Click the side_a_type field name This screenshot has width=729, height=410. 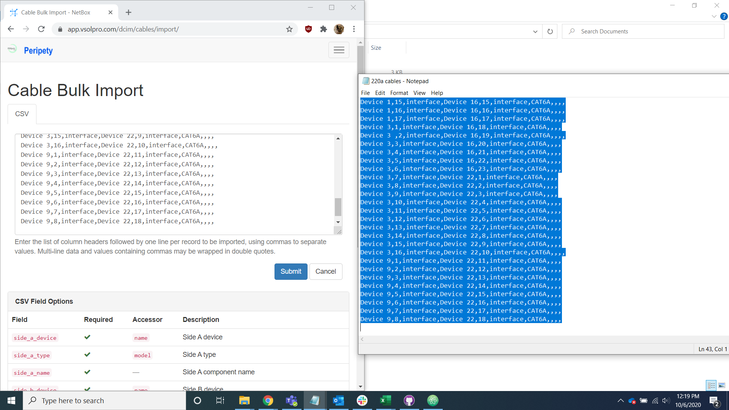[x=32, y=355]
